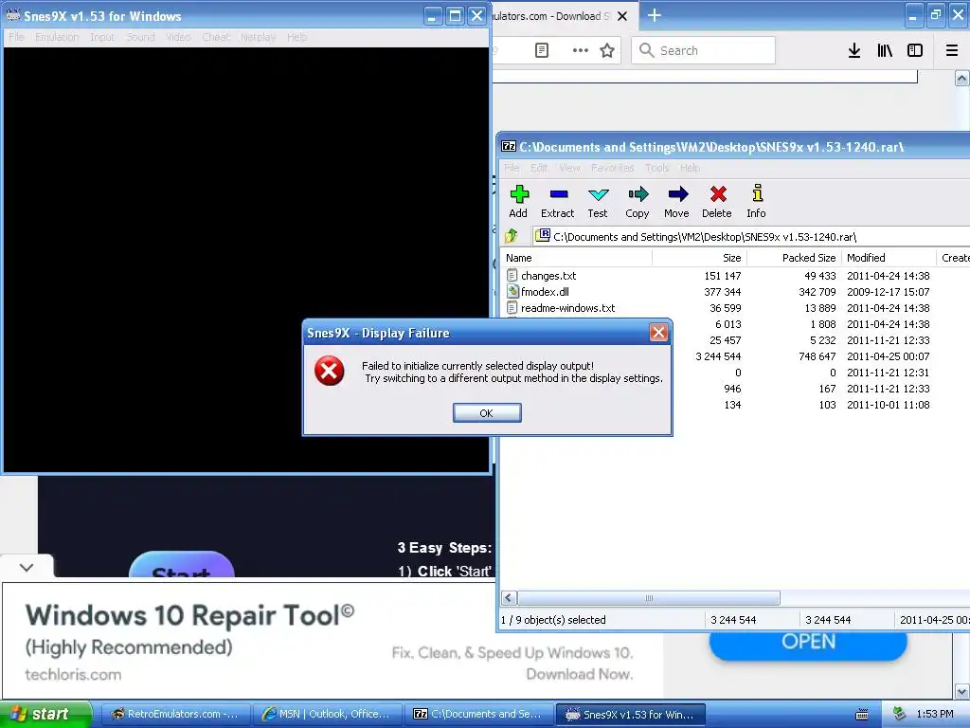Click the keyboard icon in taskbar
This screenshot has height=728, width=970.
pos(862,715)
